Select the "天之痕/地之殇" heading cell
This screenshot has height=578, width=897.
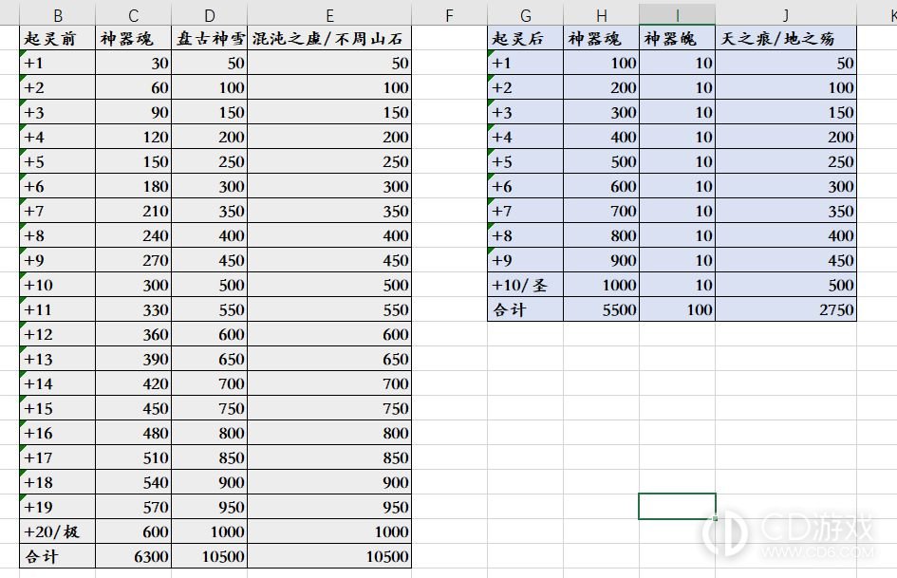(786, 38)
